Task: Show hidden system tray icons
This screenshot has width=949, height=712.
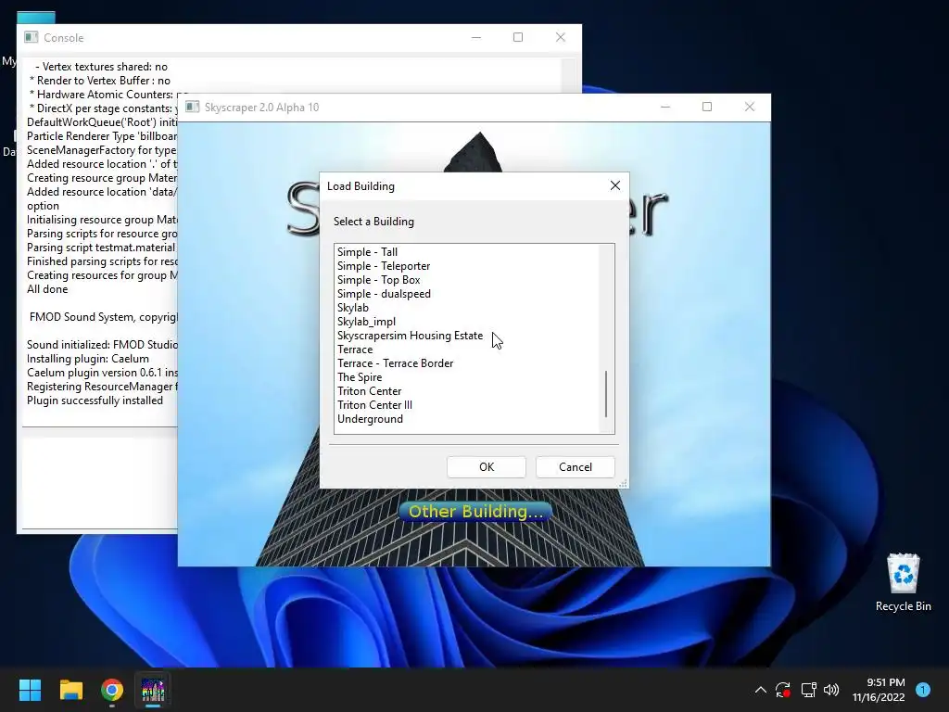Action: point(761,690)
